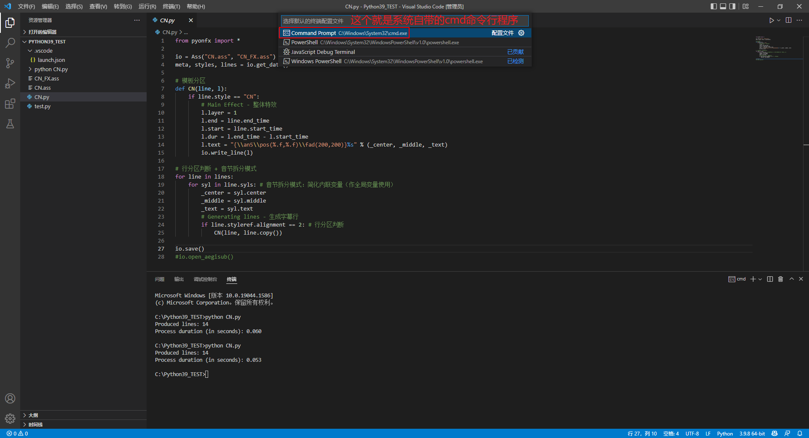The width and height of the screenshot is (809, 438).
Task: Select the Python 3.9.8 interpreter in status bar
Action: [x=753, y=433]
